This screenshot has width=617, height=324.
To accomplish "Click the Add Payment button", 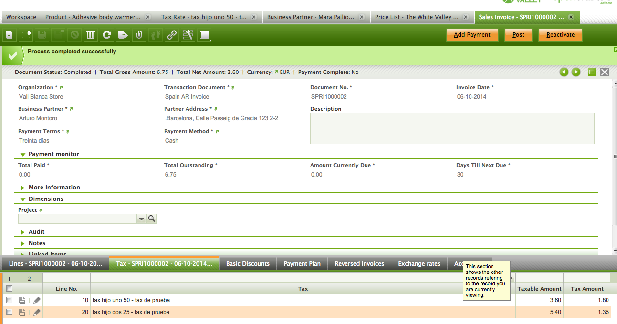I will [471, 35].
